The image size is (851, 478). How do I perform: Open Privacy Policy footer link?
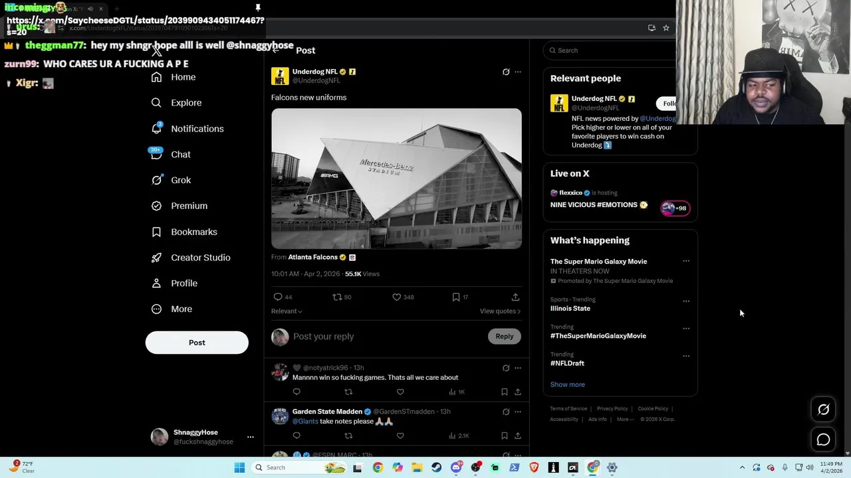pos(612,409)
